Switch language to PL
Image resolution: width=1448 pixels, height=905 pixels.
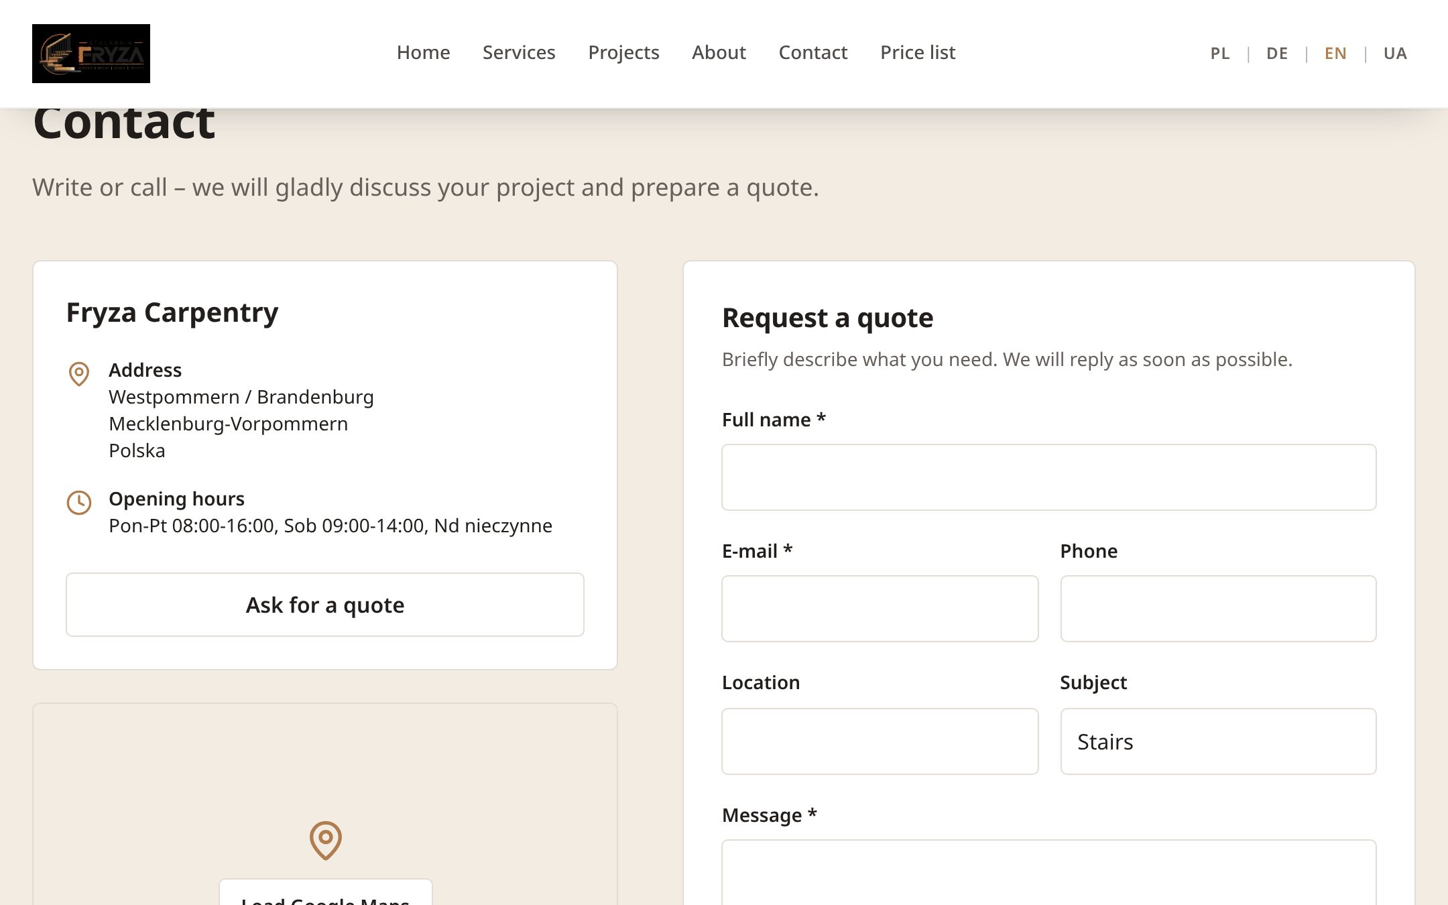(x=1220, y=54)
